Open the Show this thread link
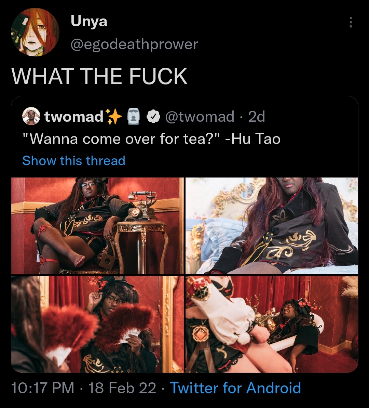369x408 pixels. [x=74, y=160]
